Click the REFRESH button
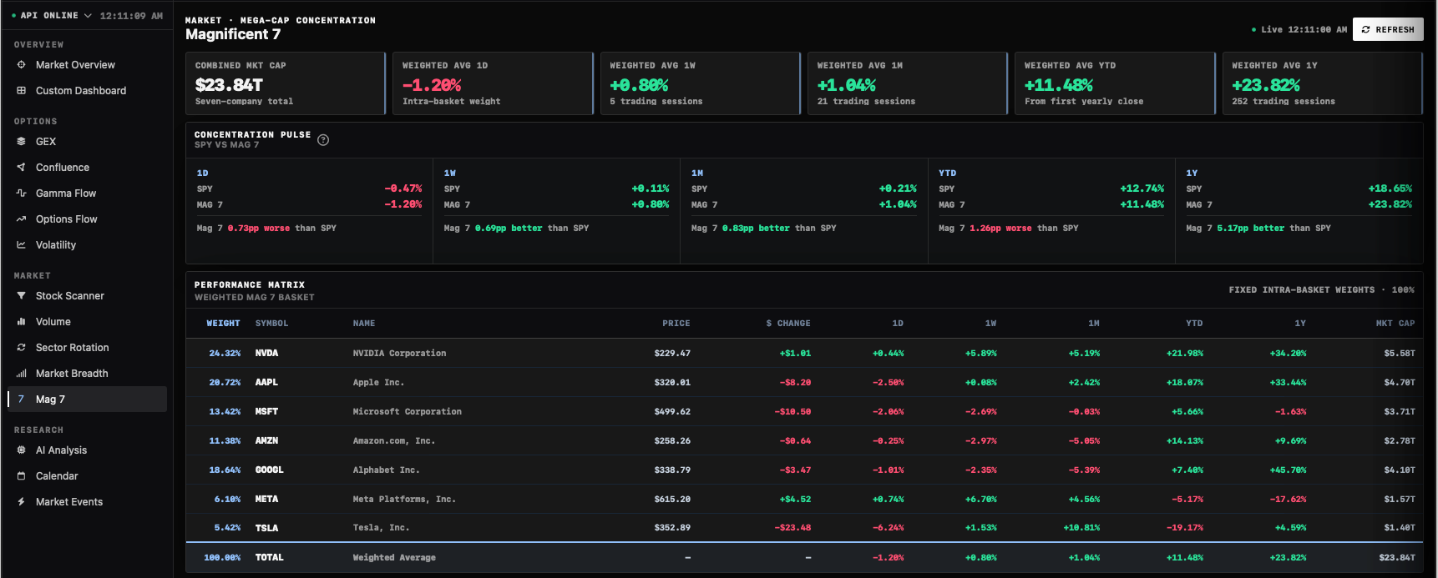The height and width of the screenshot is (578, 1438). [x=1388, y=29]
